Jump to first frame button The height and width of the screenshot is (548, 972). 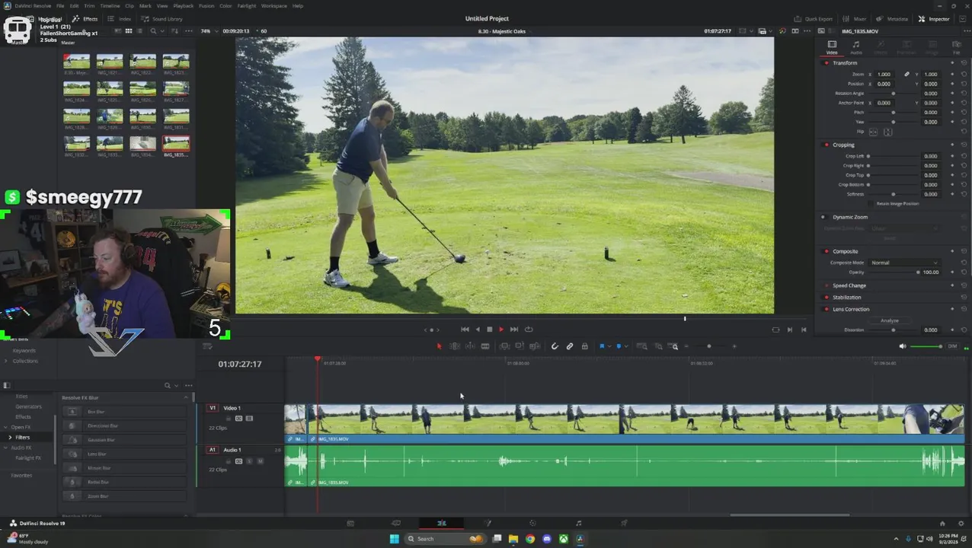click(465, 330)
